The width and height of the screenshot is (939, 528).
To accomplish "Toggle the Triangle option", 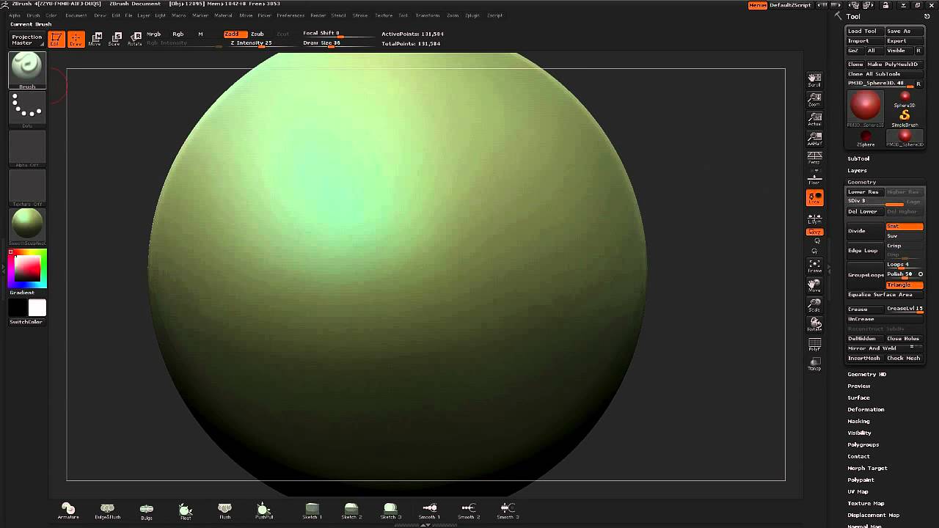I will click(905, 285).
